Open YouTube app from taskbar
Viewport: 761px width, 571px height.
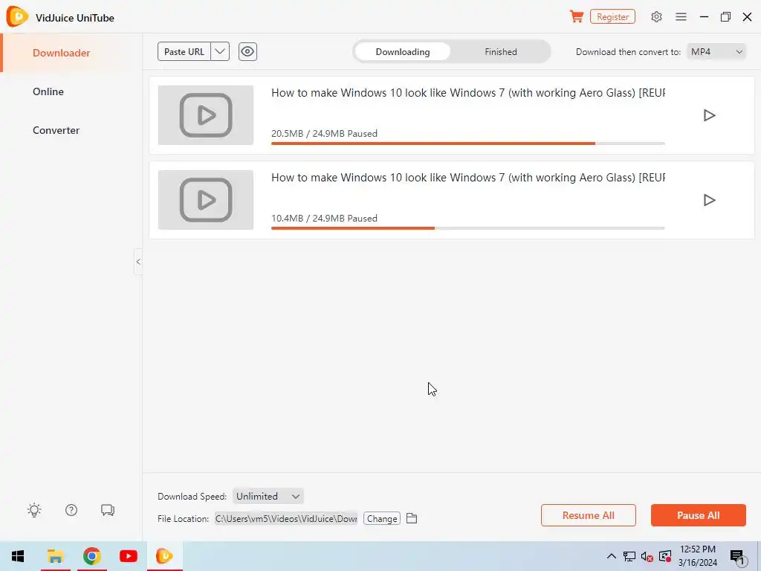(128, 556)
